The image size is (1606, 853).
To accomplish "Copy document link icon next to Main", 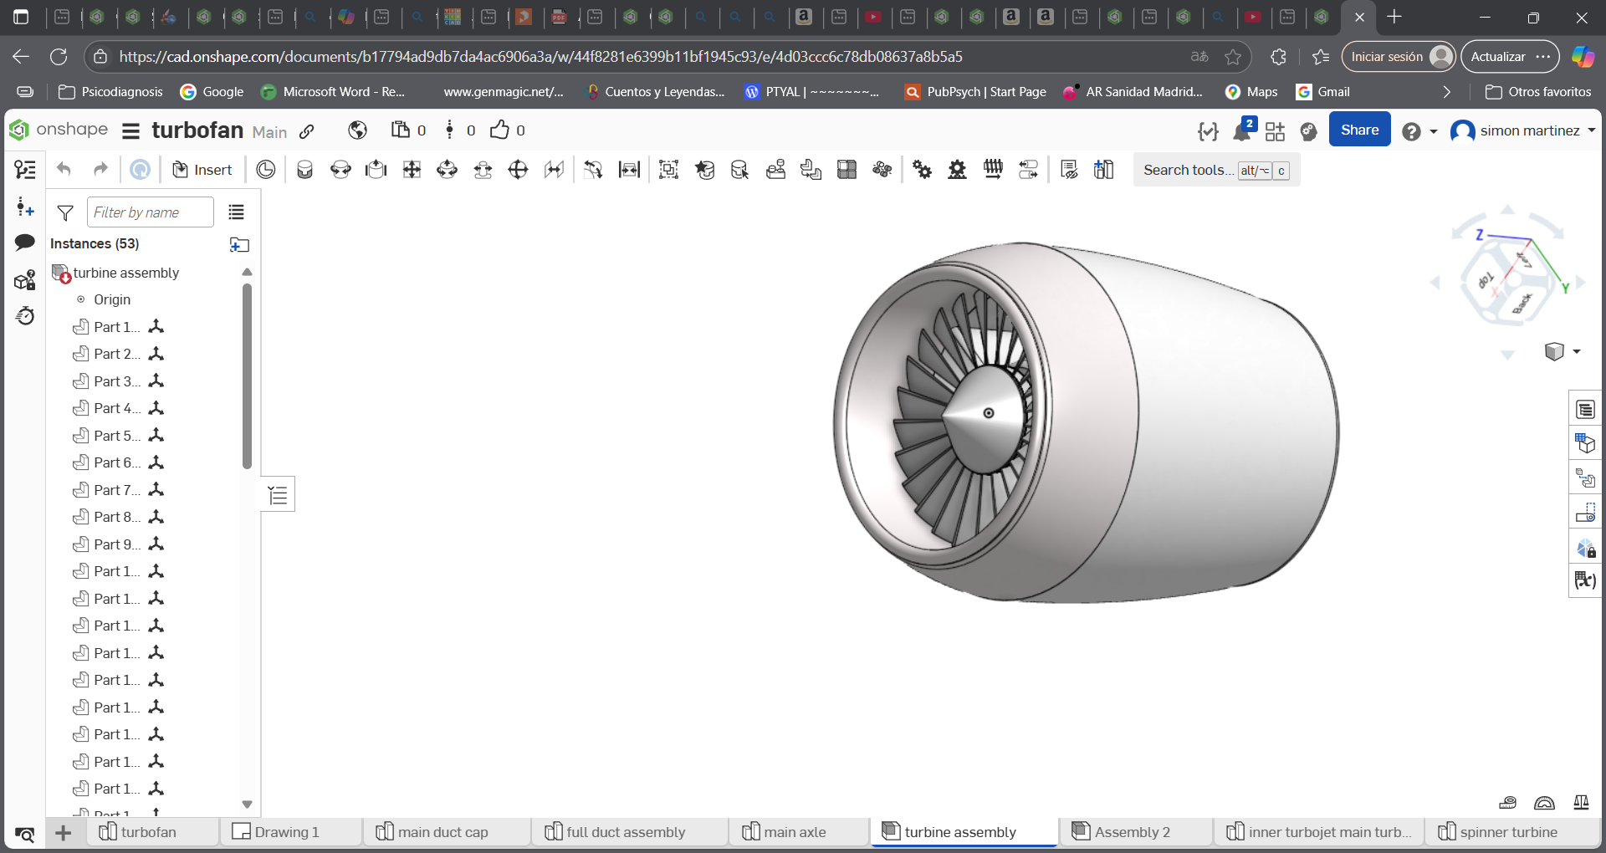I will click(x=307, y=131).
